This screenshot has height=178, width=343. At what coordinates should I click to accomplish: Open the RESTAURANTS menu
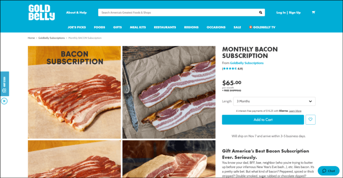tap(165, 27)
